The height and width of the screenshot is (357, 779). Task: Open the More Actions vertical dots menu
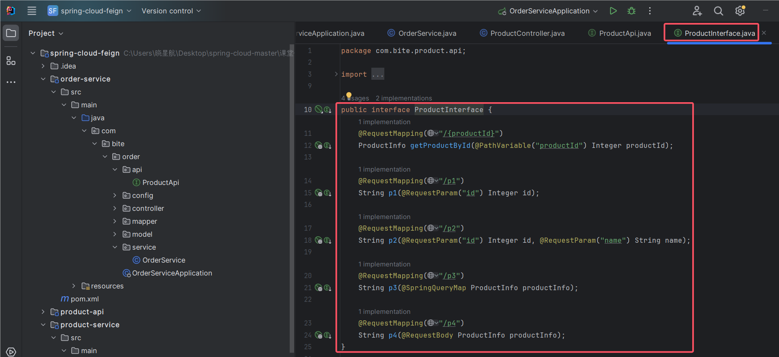point(650,11)
